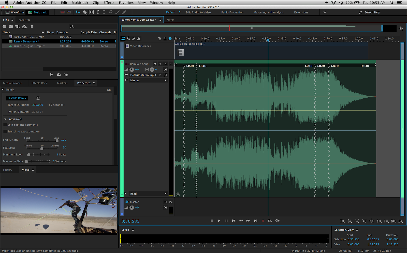The image size is (407, 253).
Task: Enable the Split clip into segments checkbox
Action: tap(5, 125)
